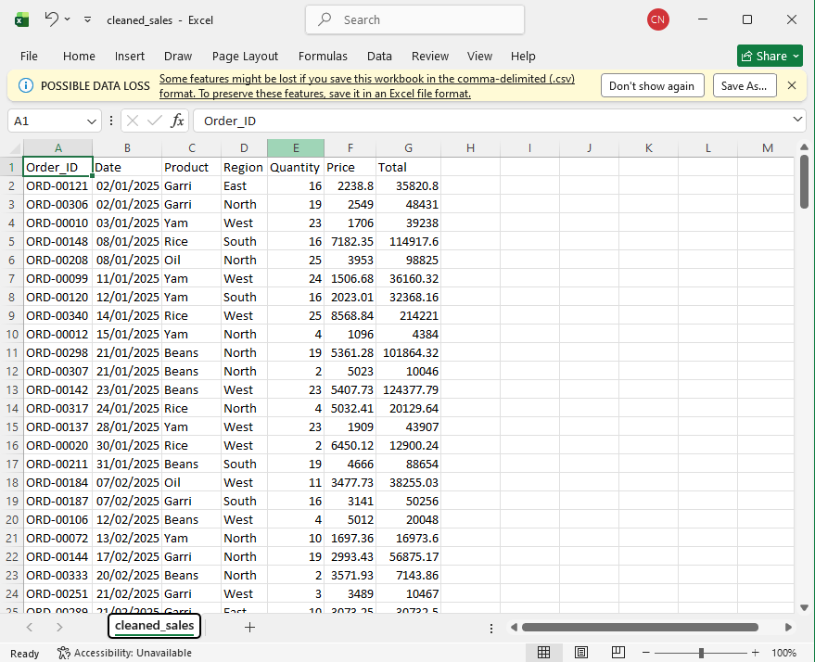Click the Insert Function fx icon
Screen dimensions: 815x662
pos(177,121)
